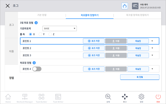Open the Home screen icon
Viewport: 166px width, 104px height.
(9, 97)
